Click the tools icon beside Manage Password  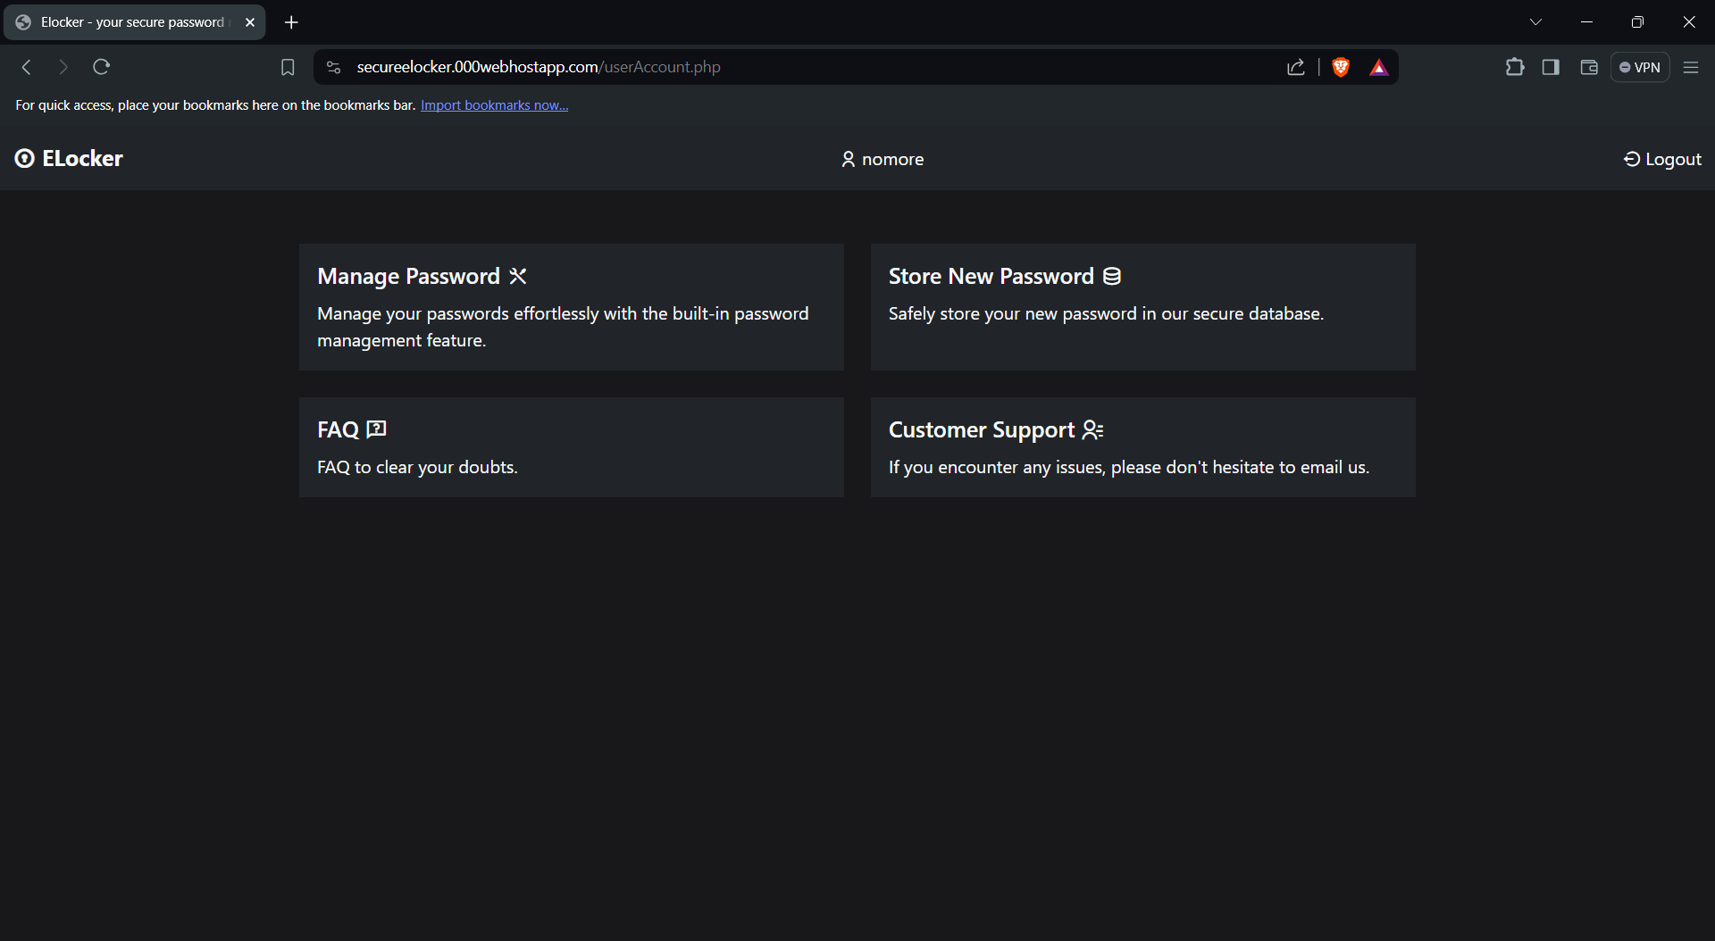point(518,276)
